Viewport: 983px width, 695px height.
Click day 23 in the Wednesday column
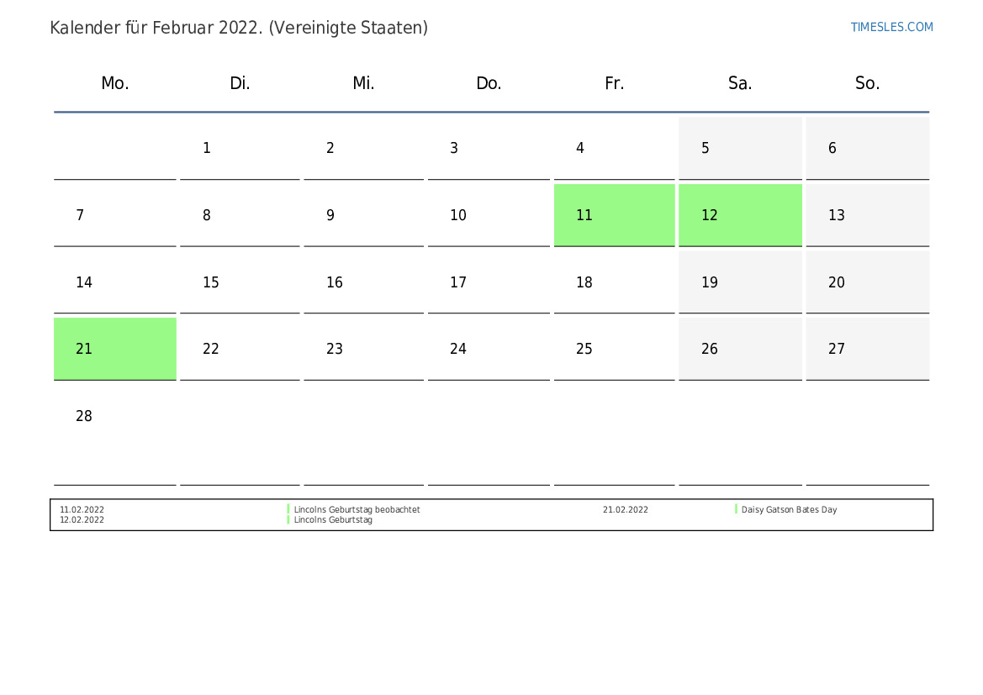tap(363, 349)
